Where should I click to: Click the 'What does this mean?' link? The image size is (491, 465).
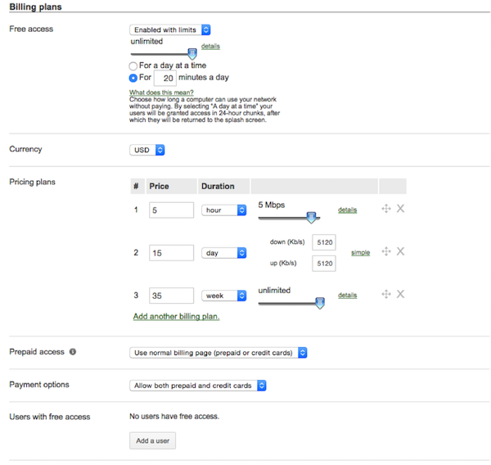pyautogui.click(x=161, y=93)
